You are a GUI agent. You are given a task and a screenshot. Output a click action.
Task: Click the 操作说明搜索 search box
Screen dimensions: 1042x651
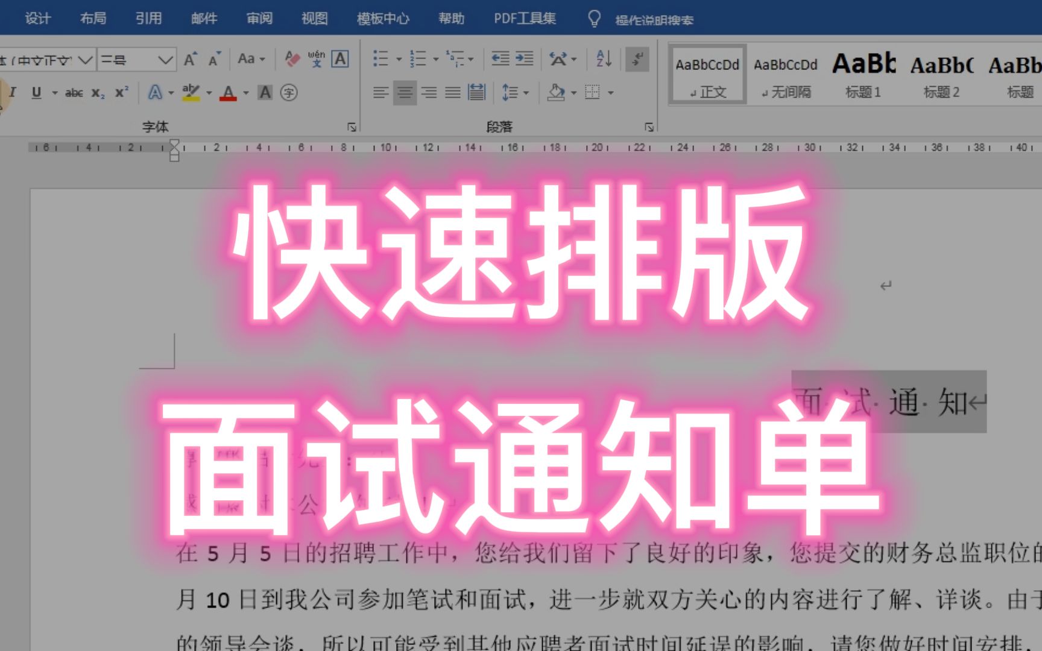(x=654, y=20)
